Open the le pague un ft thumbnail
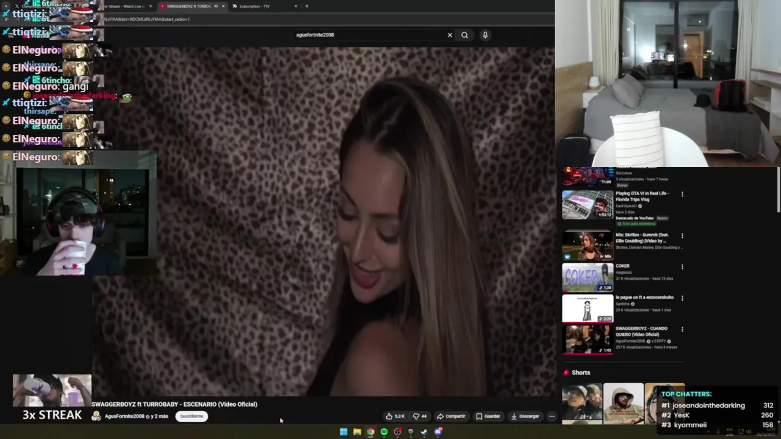 click(588, 309)
